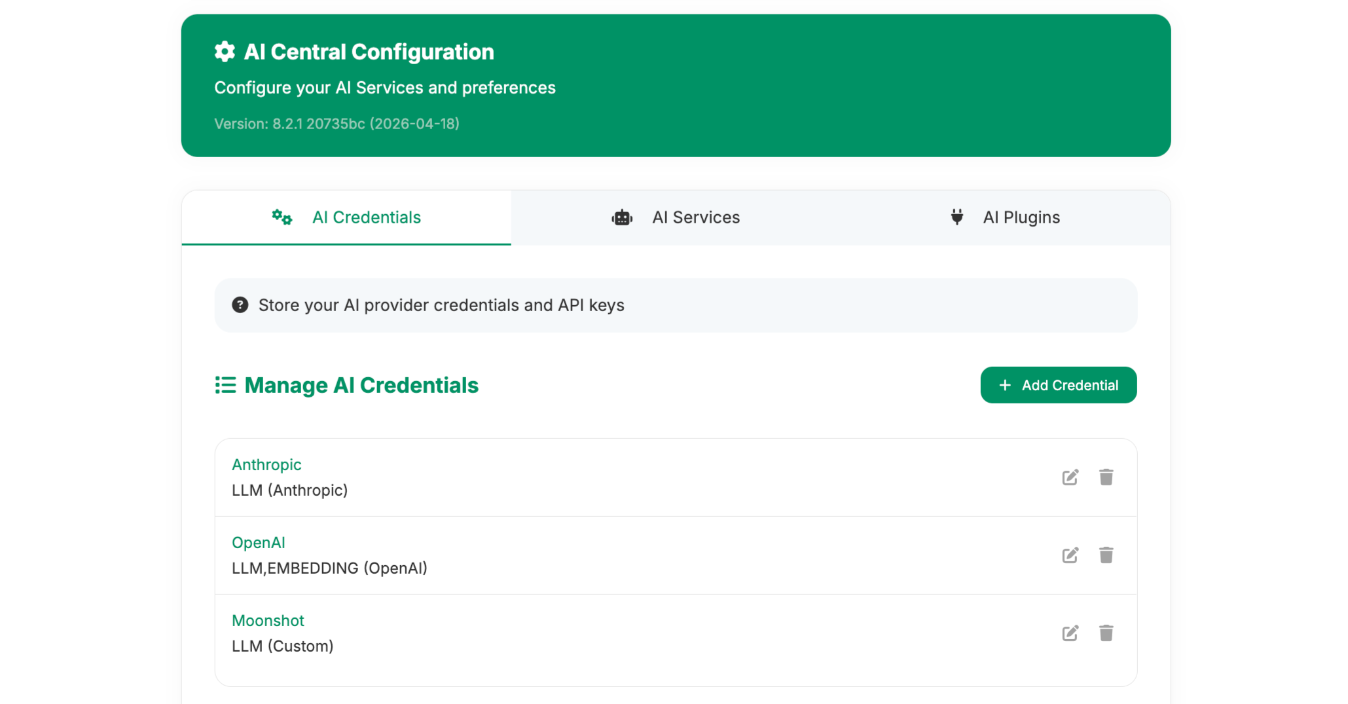This screenshot has height=704, width=1348.
Task: Remove the OpenAI credential with trash icon
Action: tap(1106, 555)
